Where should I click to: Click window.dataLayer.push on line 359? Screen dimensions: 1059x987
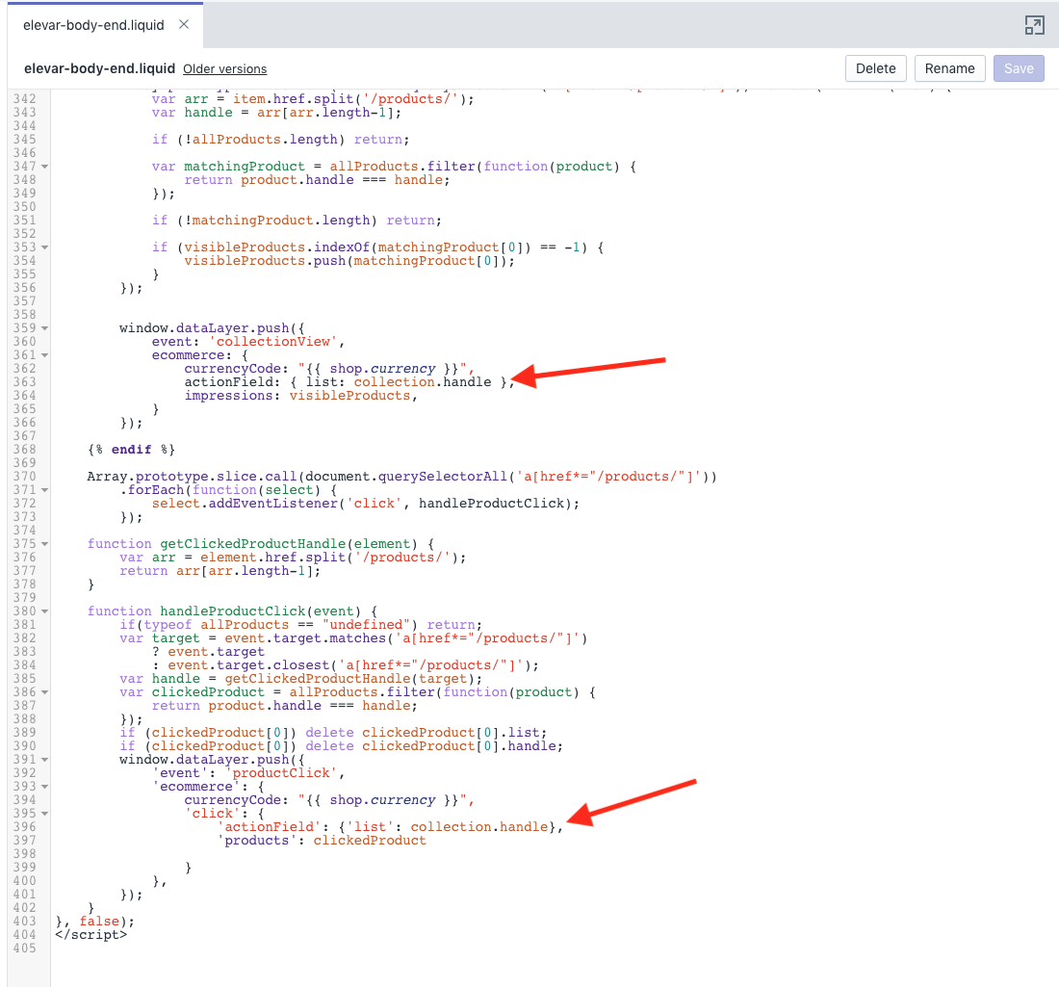coord(204,328)
